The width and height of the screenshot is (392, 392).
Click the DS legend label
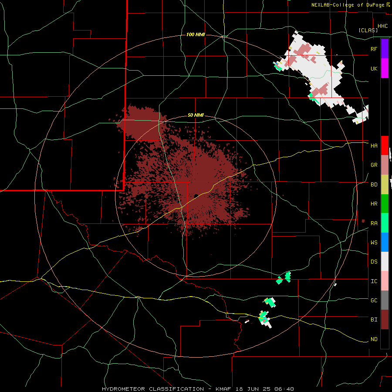[x=374, y=262]
